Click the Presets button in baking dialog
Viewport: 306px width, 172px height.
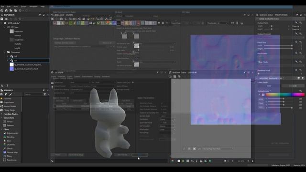click(x=58, y=155)
